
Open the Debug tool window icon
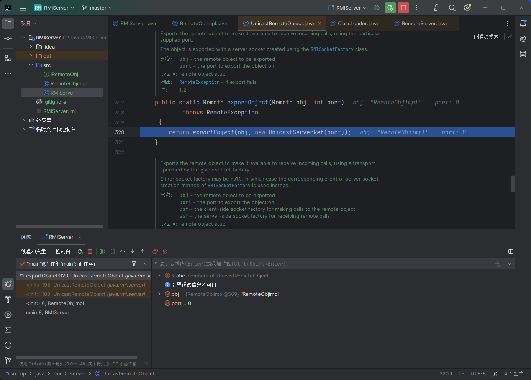point(8,284)
